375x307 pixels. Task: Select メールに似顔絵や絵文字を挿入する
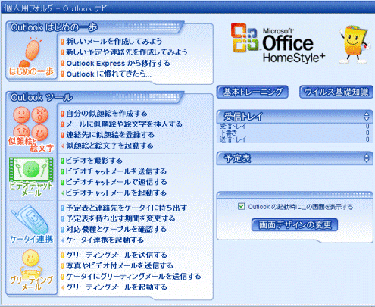point(123,124)
